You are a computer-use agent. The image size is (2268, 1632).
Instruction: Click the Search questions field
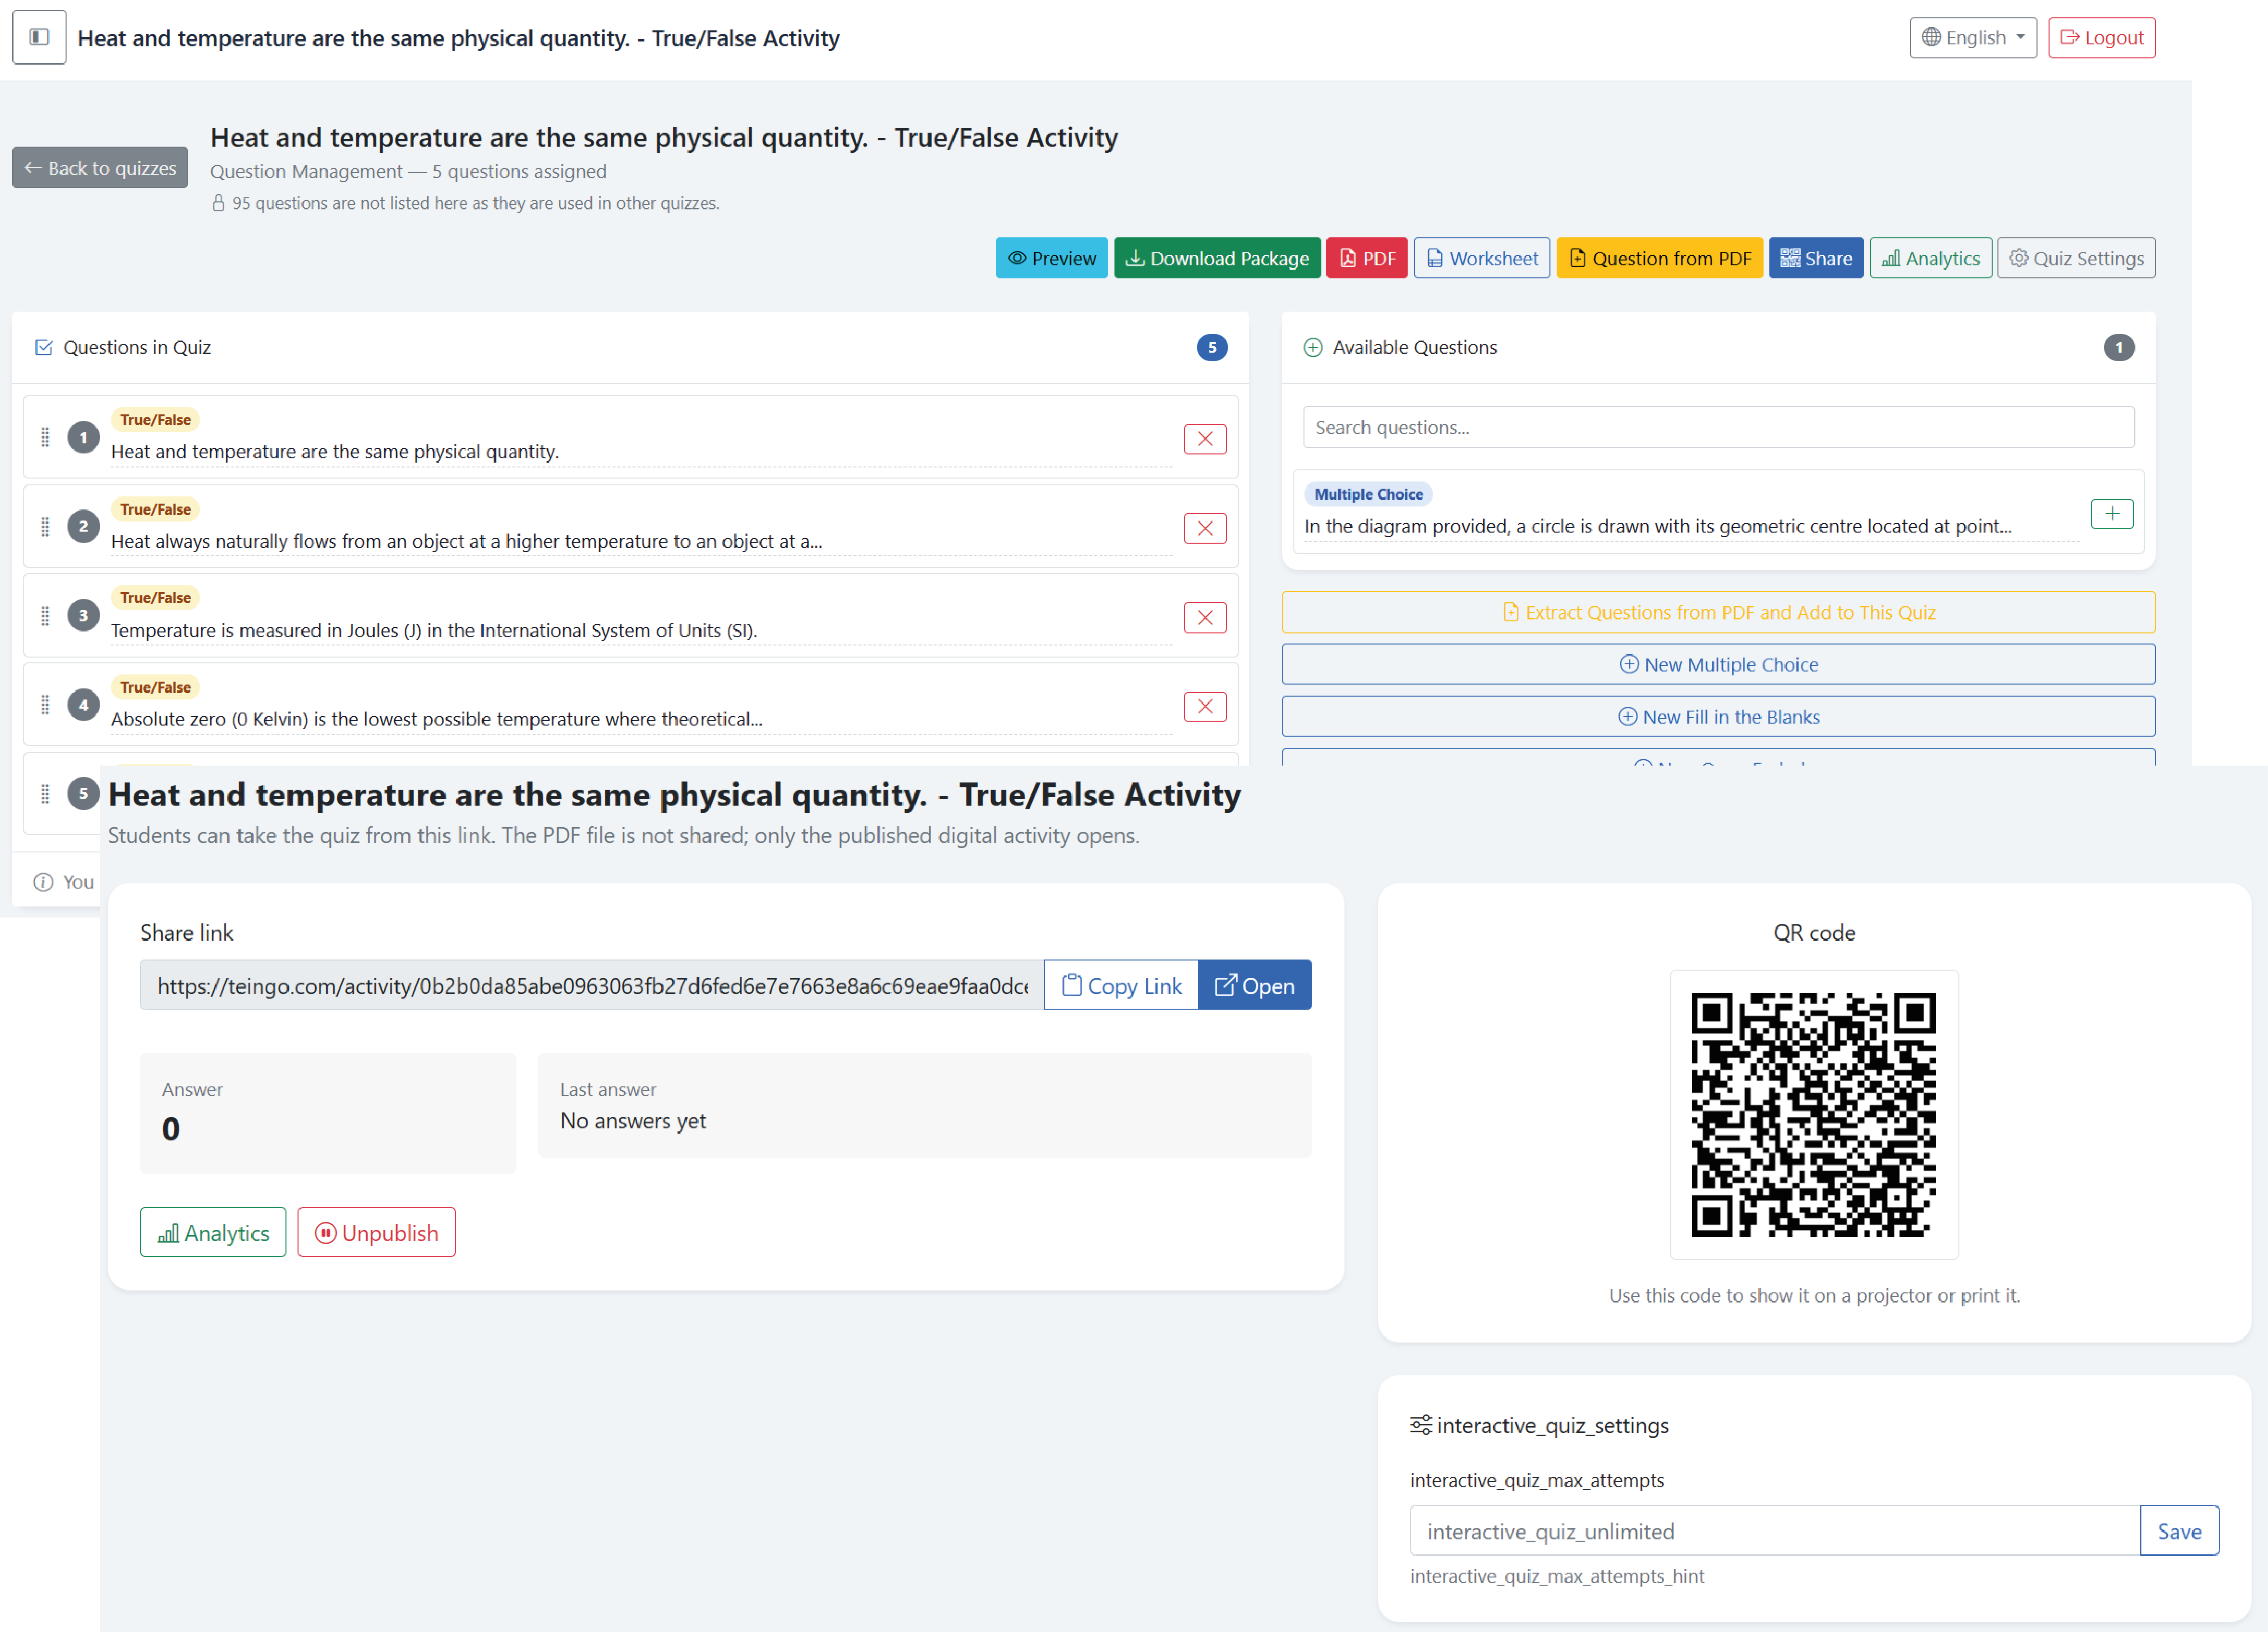pos(1718,427)
